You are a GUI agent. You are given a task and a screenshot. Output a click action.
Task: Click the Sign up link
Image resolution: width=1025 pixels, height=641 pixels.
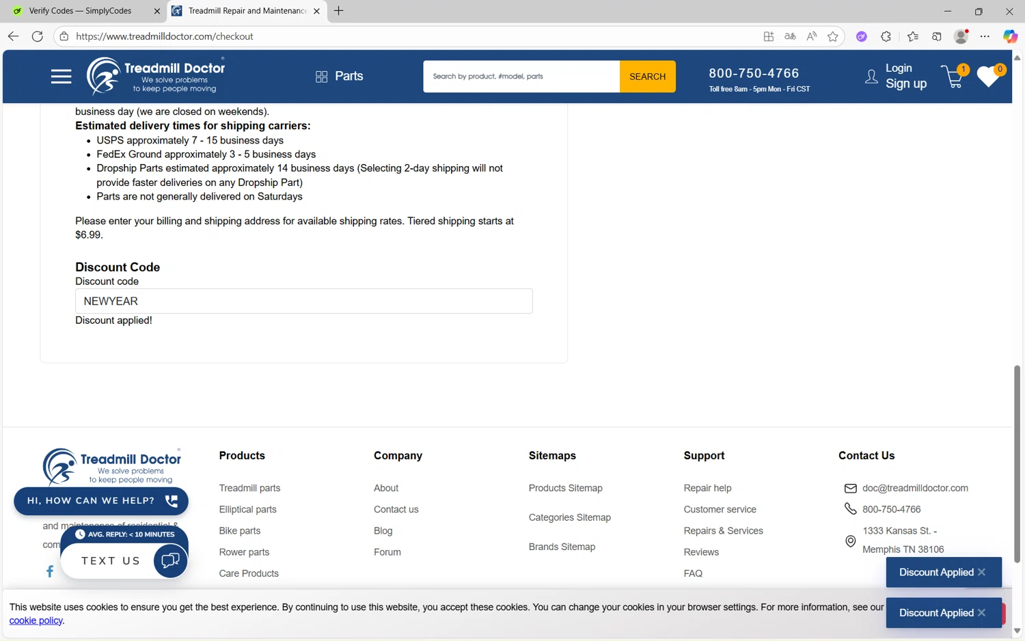tap(906, 83)
